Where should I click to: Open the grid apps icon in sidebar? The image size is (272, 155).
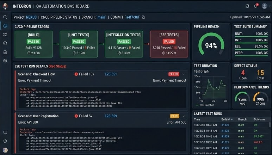pyautogui.click(x=5, y=35)
